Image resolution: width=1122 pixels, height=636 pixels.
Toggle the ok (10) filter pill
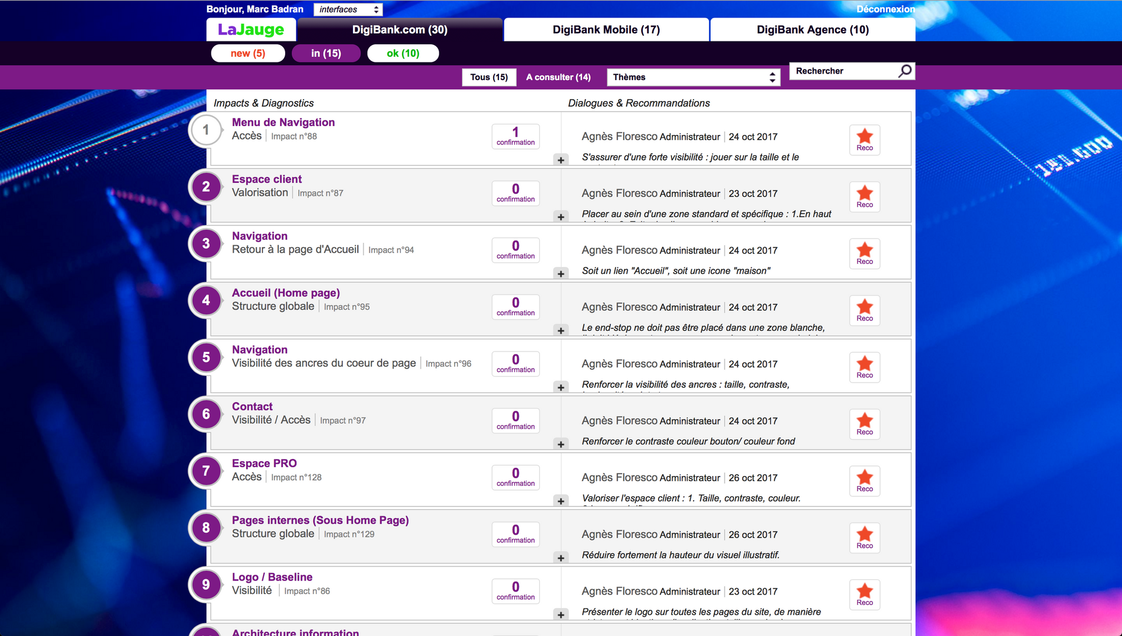403,53
